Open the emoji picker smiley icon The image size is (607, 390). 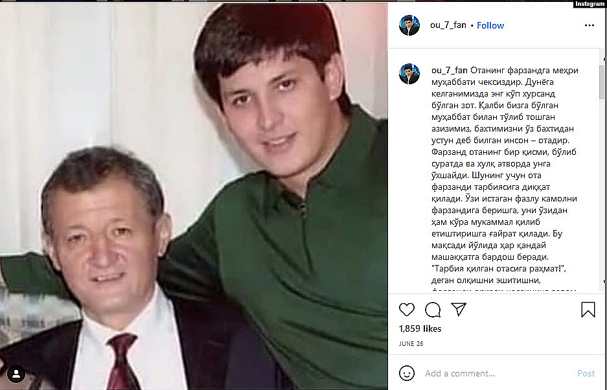click(x=406, y=373)
